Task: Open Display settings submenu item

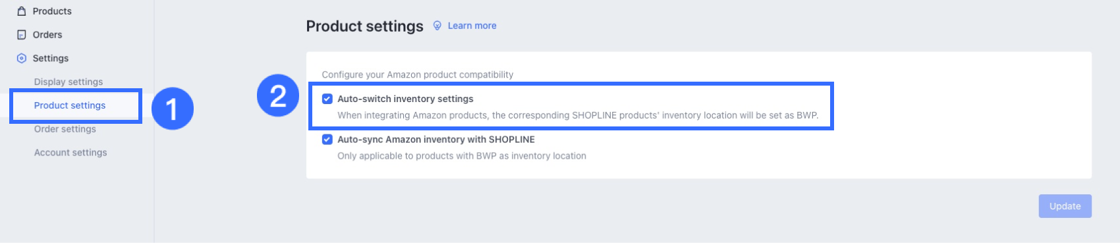Action: pyautogui.click(x=69, y=82)
